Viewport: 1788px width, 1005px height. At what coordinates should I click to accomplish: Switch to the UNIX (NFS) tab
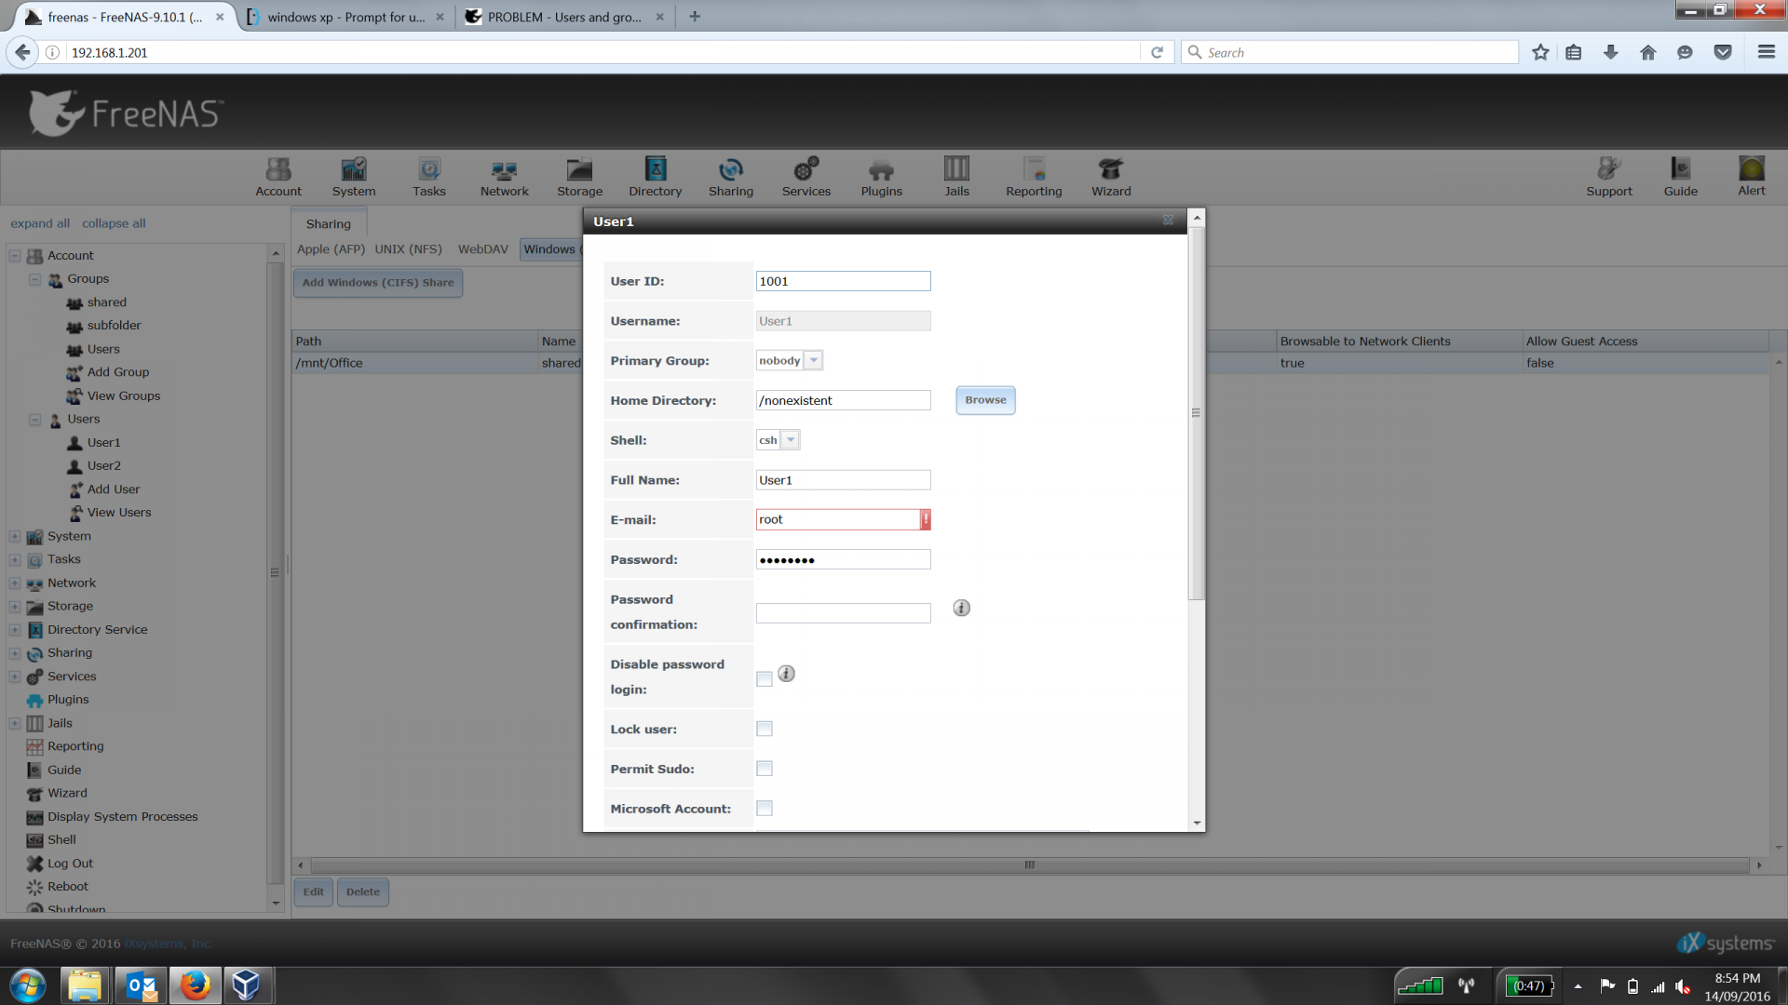(408, 249)
